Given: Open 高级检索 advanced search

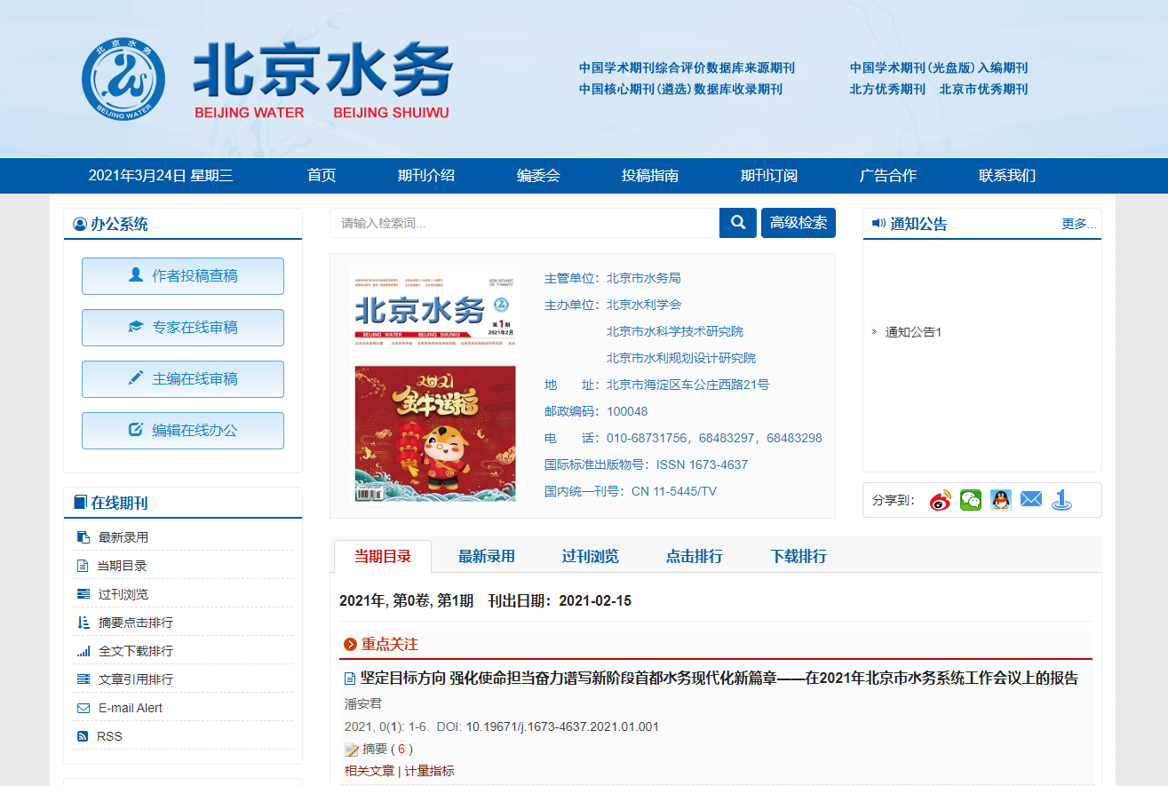Looking at the screenshot, I should tap(799, 223).
